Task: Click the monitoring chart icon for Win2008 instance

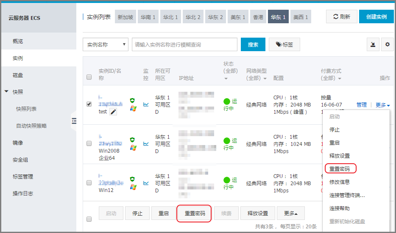Action: click(x=146, y=144)
